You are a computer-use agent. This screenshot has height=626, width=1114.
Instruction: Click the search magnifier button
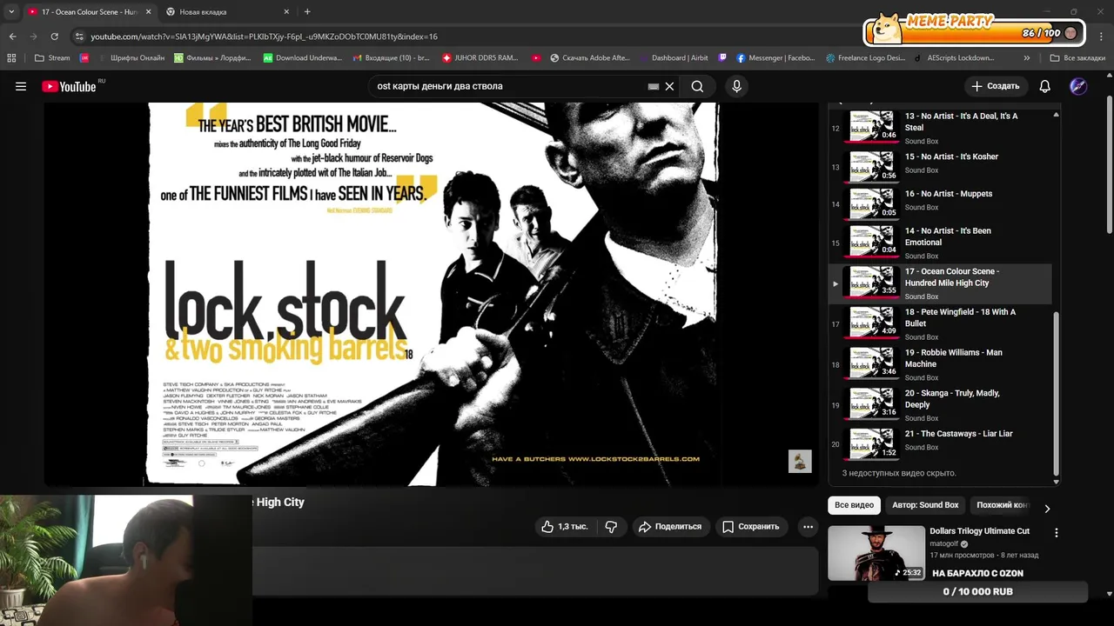click(x=697, y=86)
